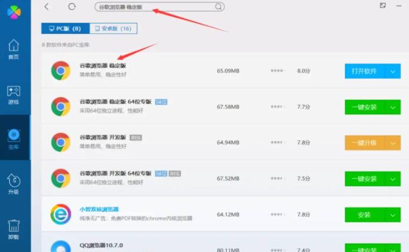Open the 小智双核浏览器 title link
Image resolution: width=409 pixels, height=252 pixels.
coord(99,210)
